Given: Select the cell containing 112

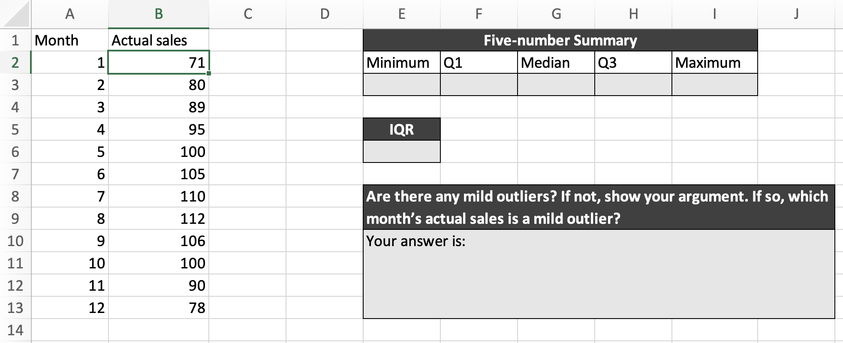Looking at the screenshot, I should (159, 219).
